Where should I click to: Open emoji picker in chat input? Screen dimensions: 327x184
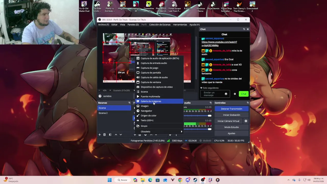[226, 94]
